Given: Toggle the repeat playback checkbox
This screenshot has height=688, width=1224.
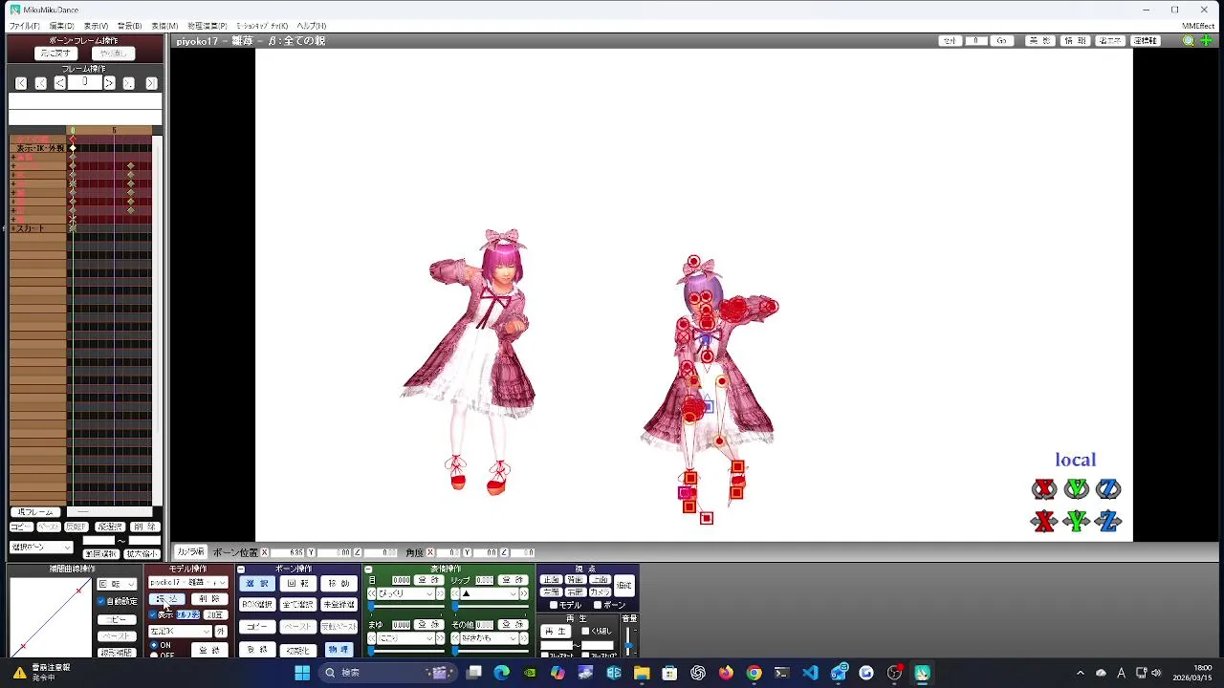Looking at the screenshot, I should coord(585,631).
